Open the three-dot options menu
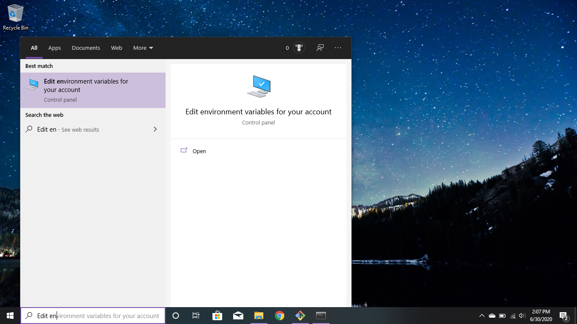577x324 pixels. (338, 48)
